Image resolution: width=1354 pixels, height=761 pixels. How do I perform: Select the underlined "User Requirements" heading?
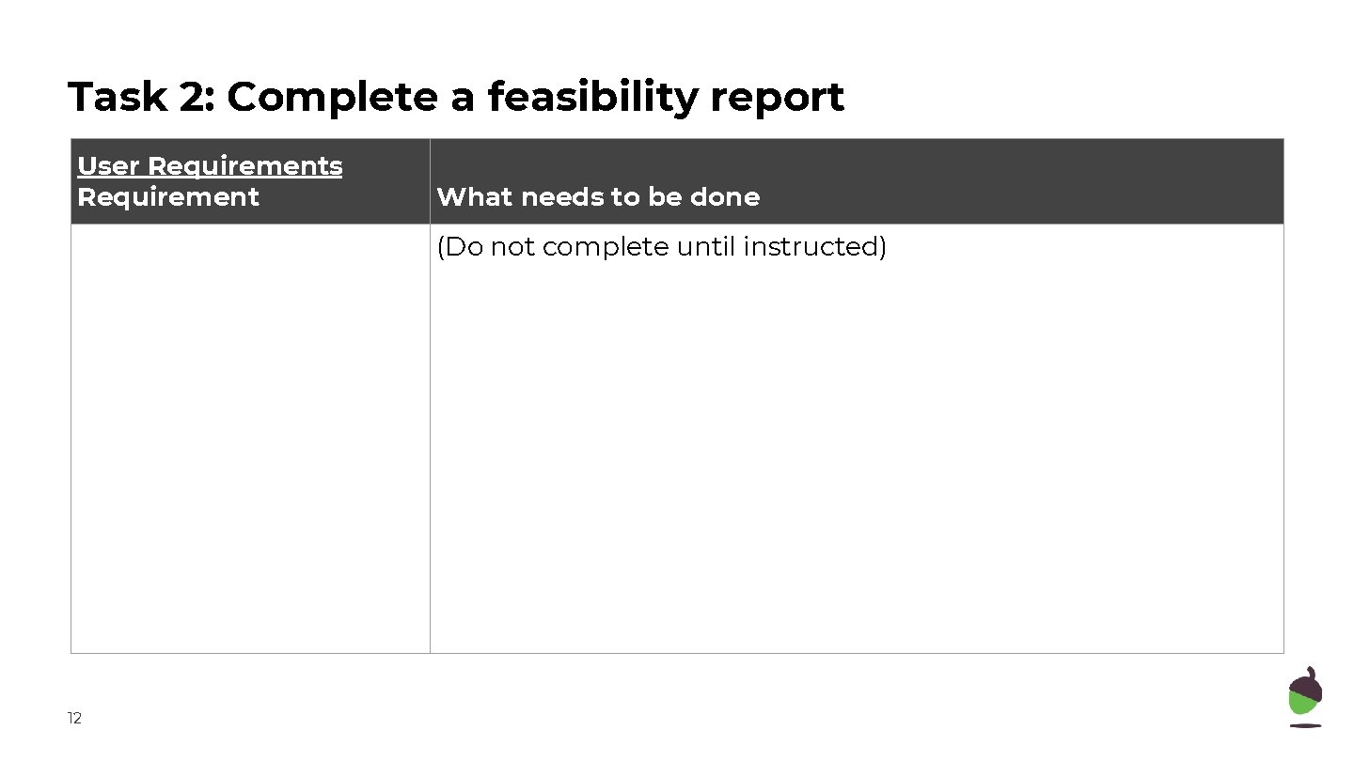210,165
